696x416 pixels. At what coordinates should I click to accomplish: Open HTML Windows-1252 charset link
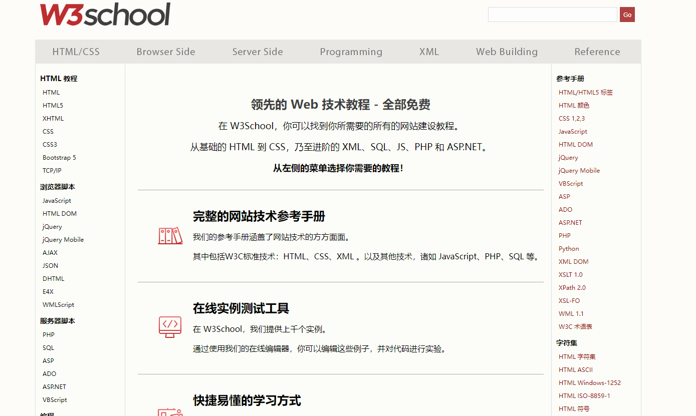[589, 383]
